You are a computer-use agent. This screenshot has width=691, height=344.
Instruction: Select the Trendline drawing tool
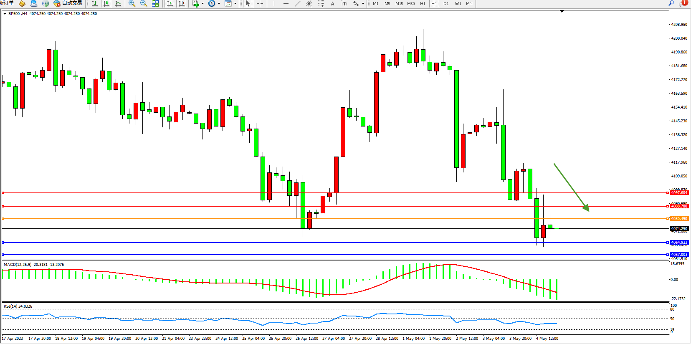[x=297, y=4]
